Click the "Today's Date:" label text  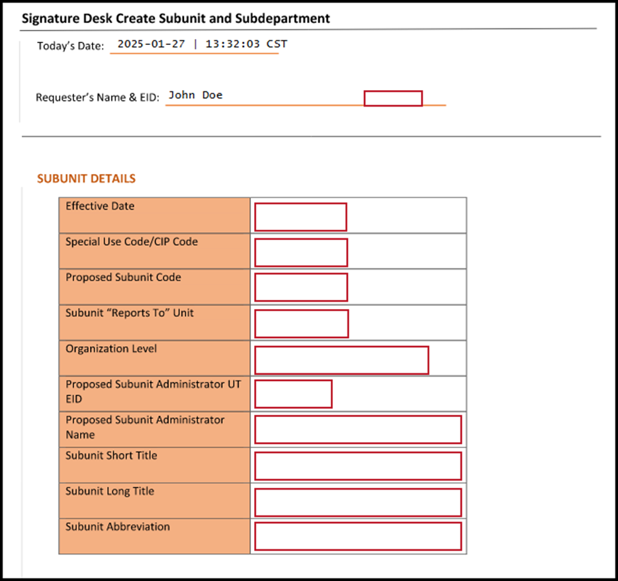pyautogui.click(x=71, y=46)
